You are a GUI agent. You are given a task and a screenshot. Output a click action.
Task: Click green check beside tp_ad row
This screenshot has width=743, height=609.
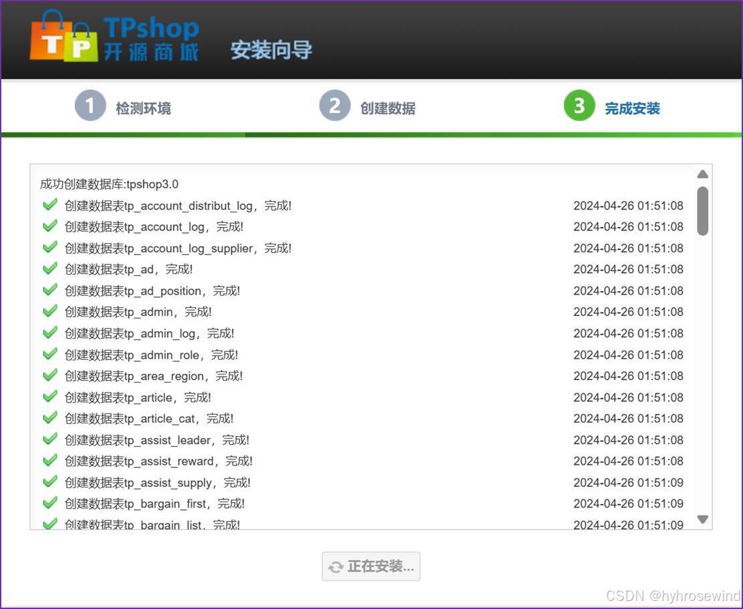[49, 268]
